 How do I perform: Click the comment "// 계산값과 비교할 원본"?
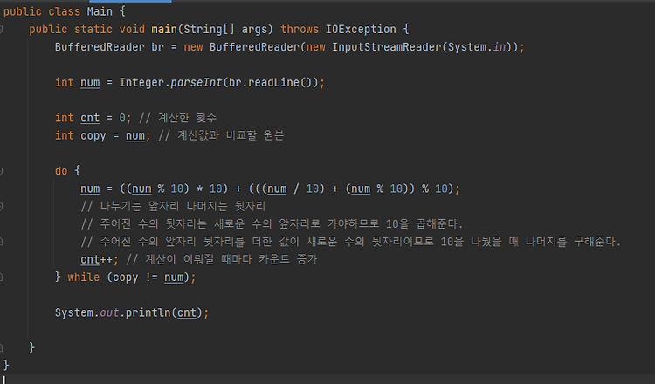point(221,135)
